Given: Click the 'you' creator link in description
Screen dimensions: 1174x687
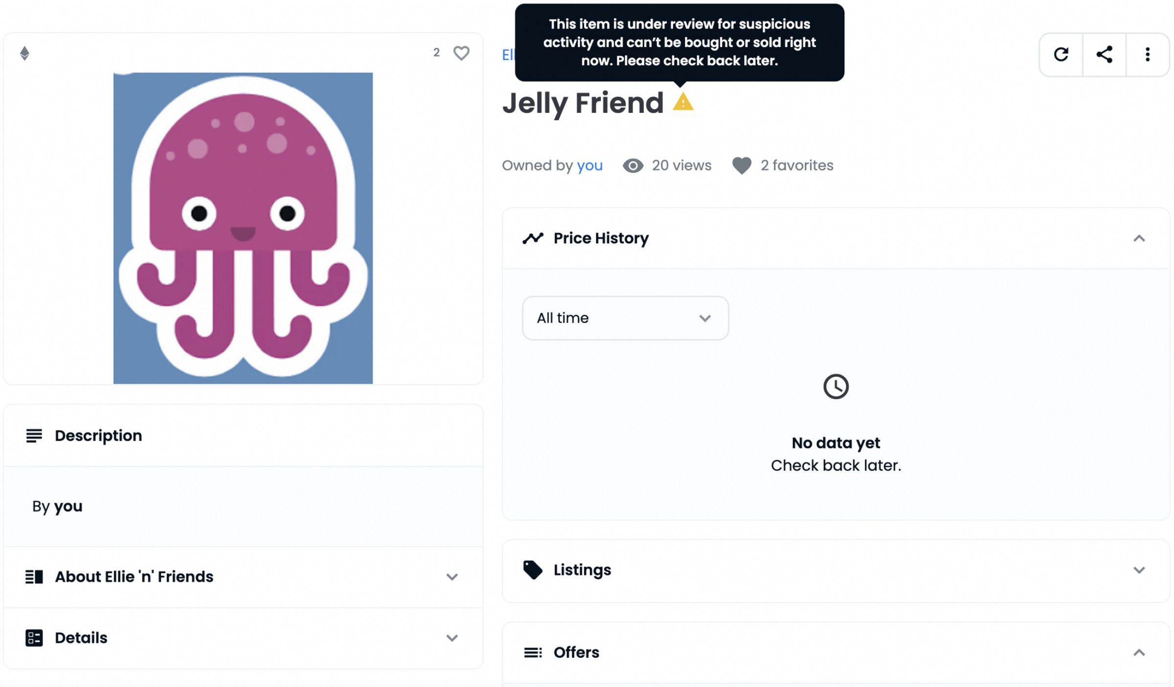Looking at the screenshot, I should [68, 505].
